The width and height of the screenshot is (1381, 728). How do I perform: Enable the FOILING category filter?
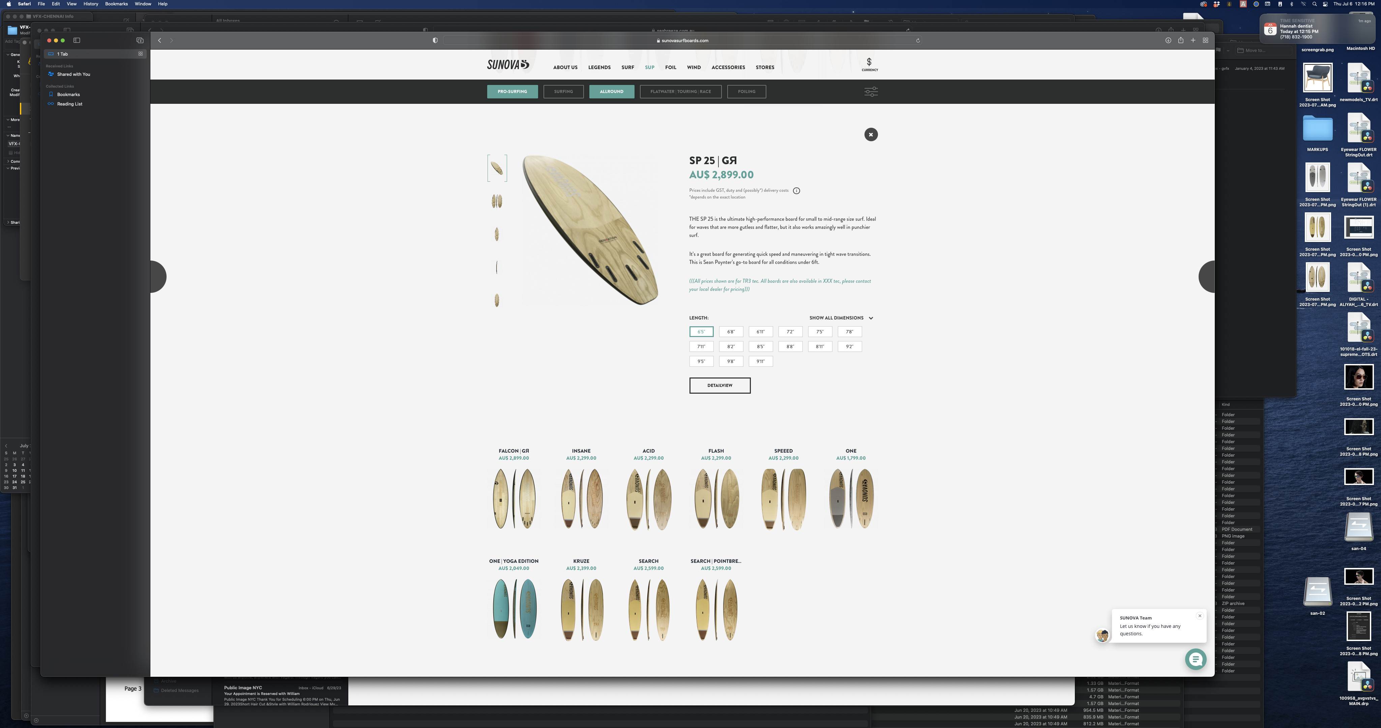(x=746, y=92)
